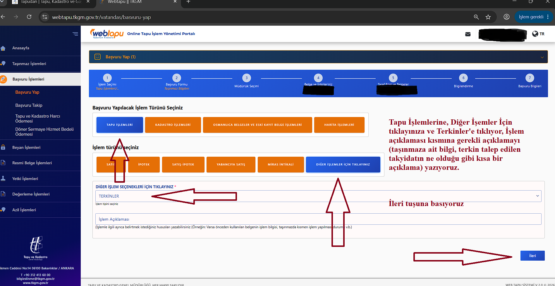Go to step 6 Bilgilendirme

(x=463, y=78)
